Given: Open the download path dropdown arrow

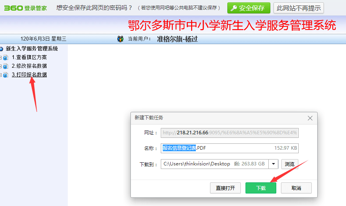Looking at the screenshot, I should [273, 164].
